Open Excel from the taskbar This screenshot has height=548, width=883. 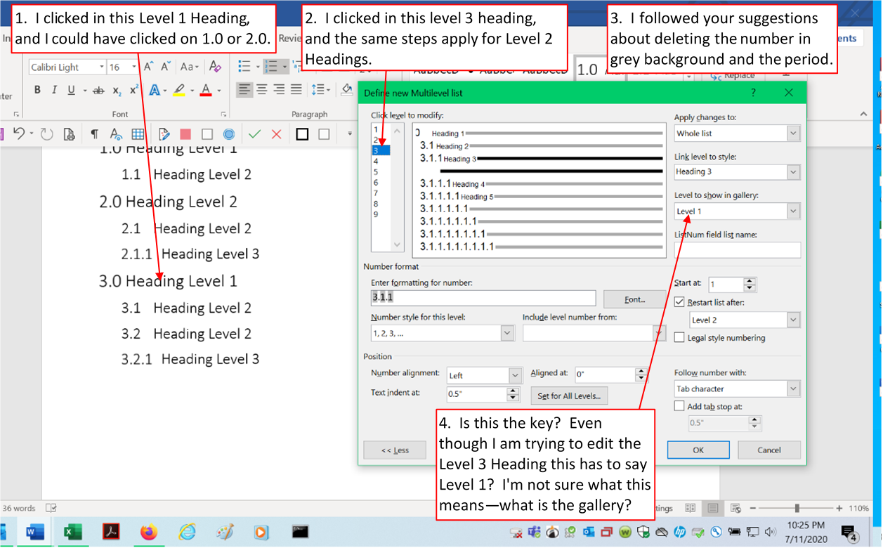pos(71,533)
